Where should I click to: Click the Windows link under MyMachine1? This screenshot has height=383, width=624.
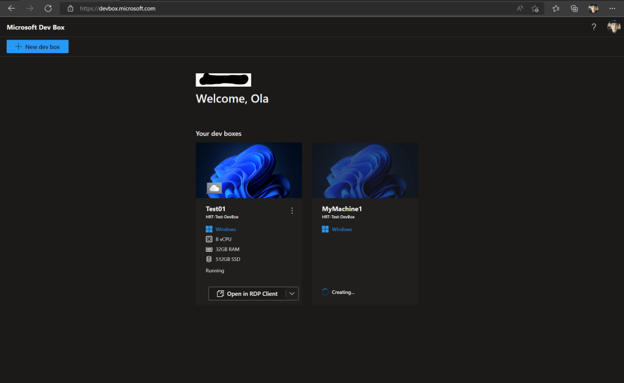tap(342, 229)
